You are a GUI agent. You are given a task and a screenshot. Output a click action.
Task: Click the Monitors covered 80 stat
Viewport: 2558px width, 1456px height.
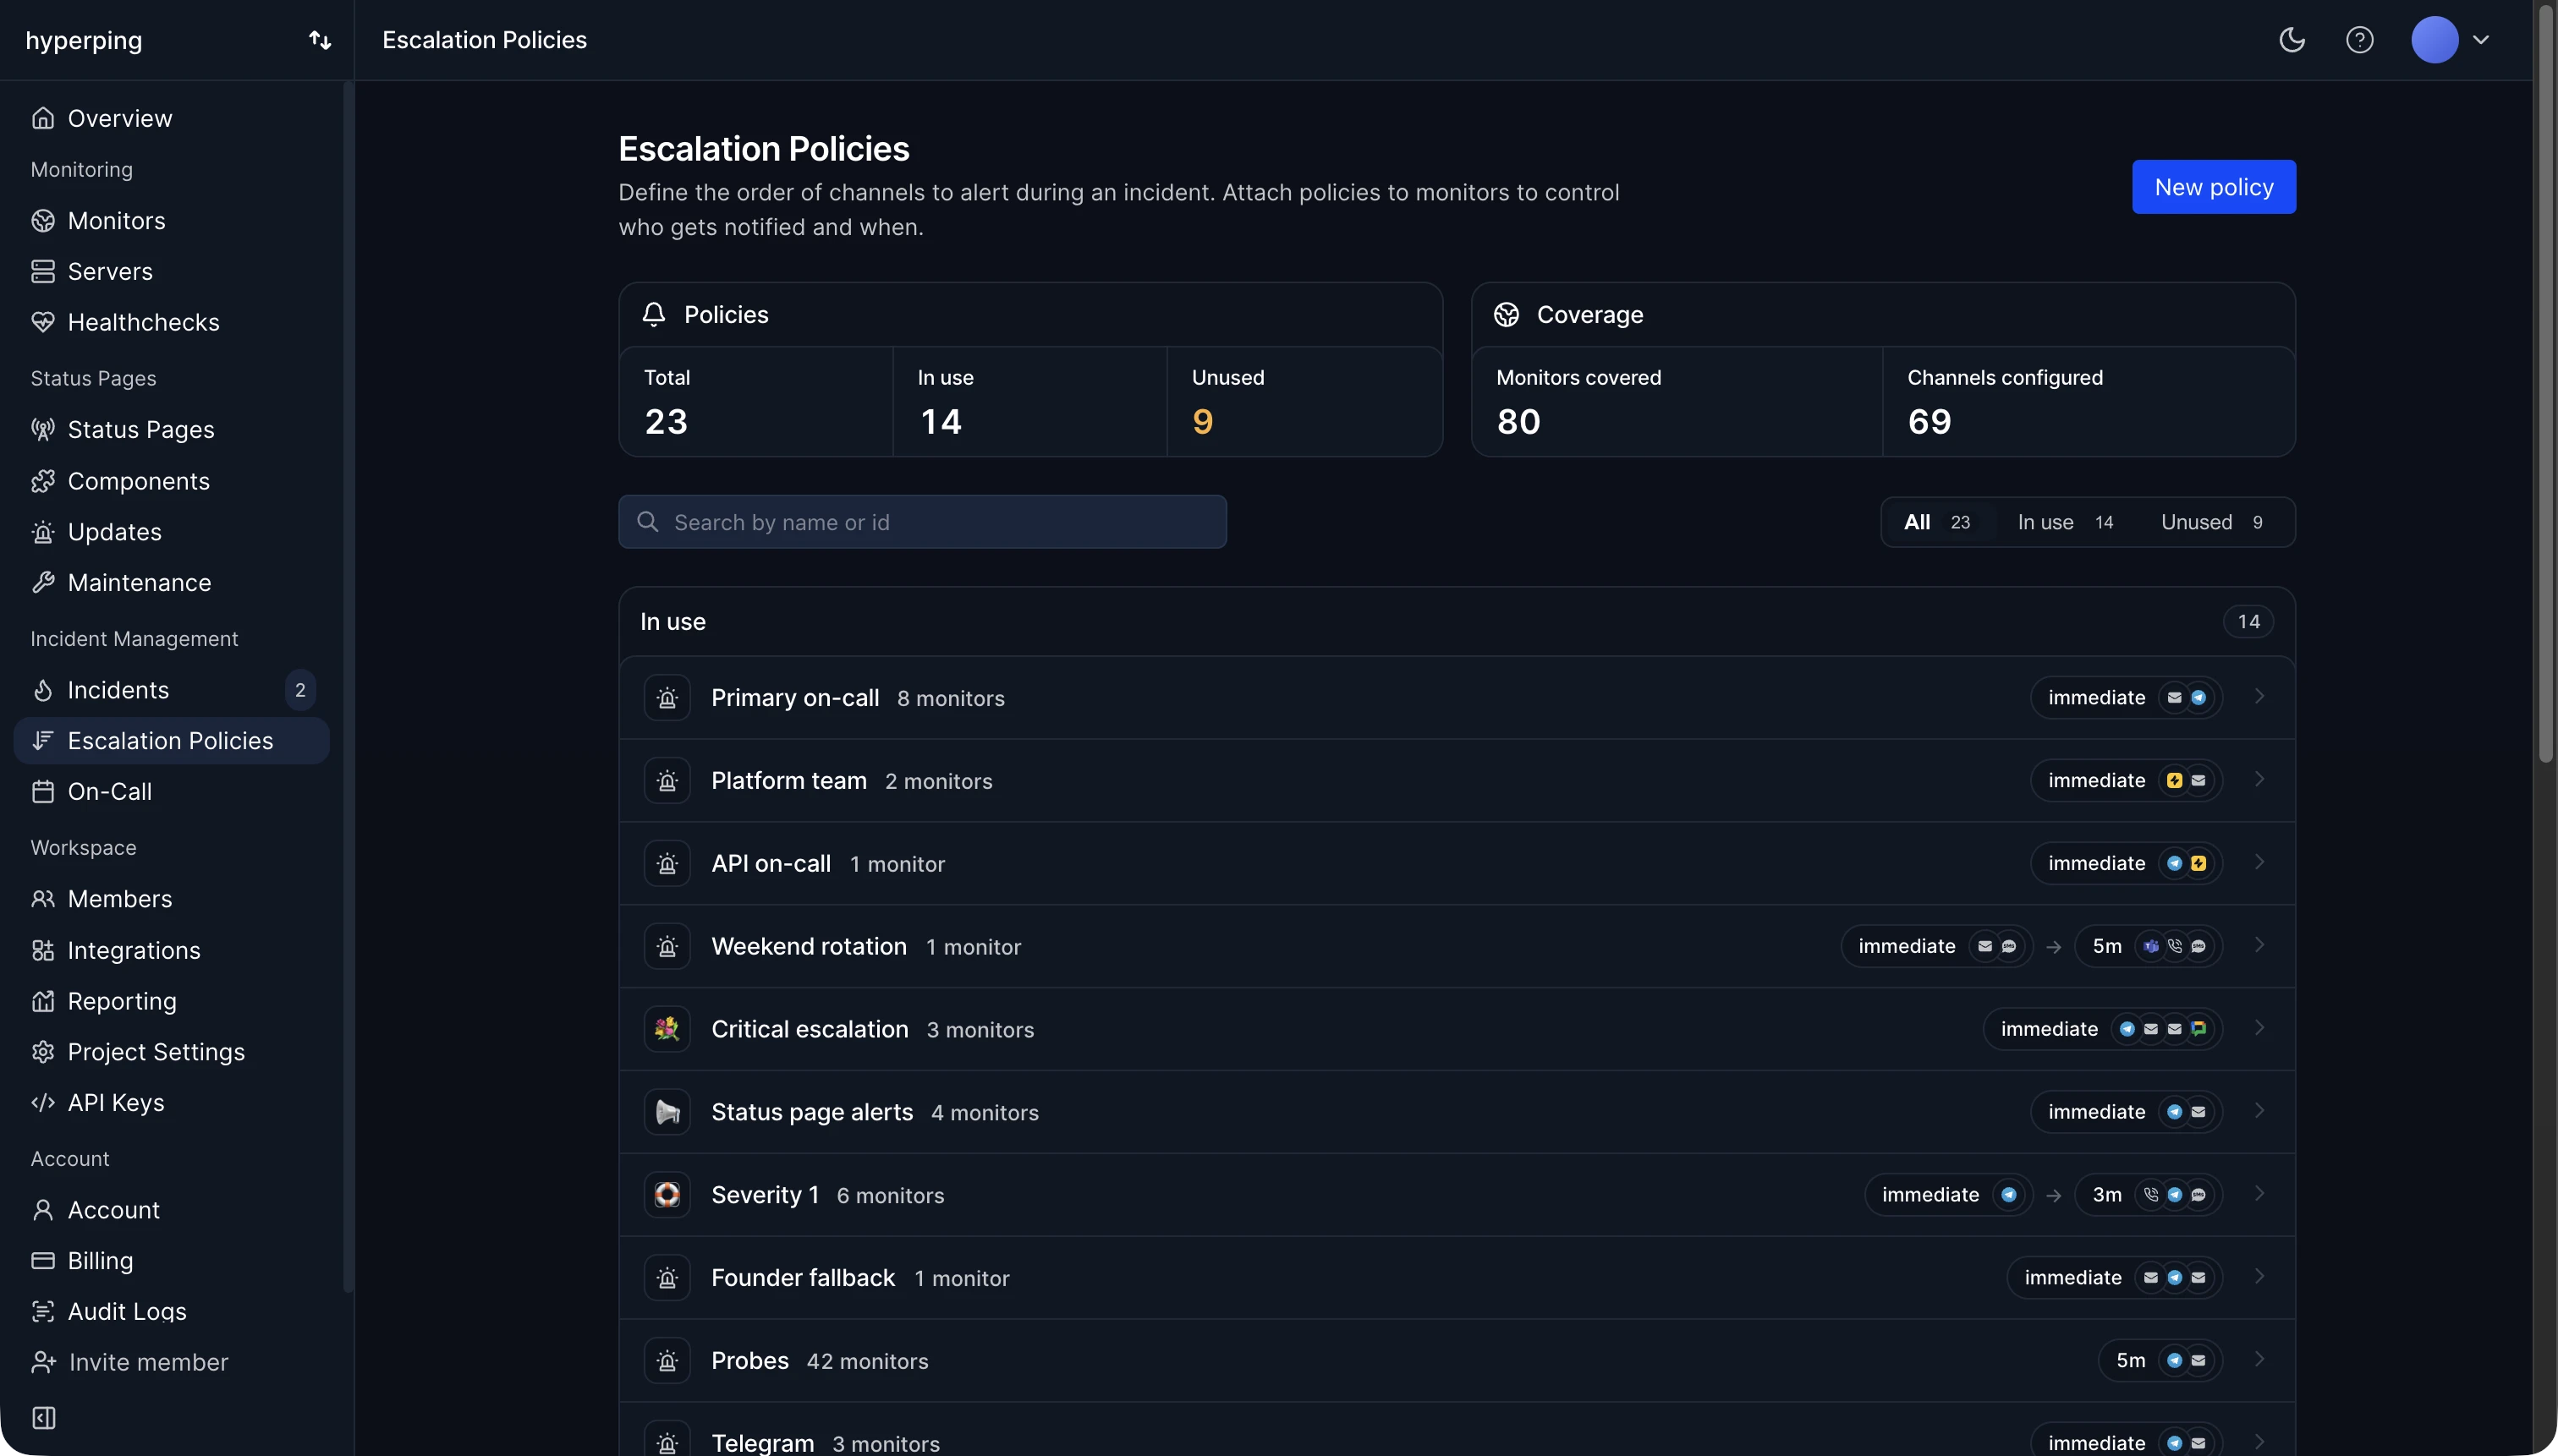click(1677, 402)
